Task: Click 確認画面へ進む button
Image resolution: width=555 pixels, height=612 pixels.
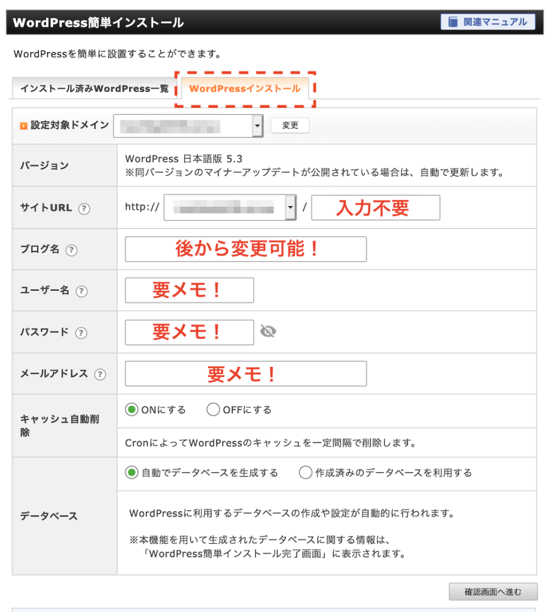Action: [493, 592]
